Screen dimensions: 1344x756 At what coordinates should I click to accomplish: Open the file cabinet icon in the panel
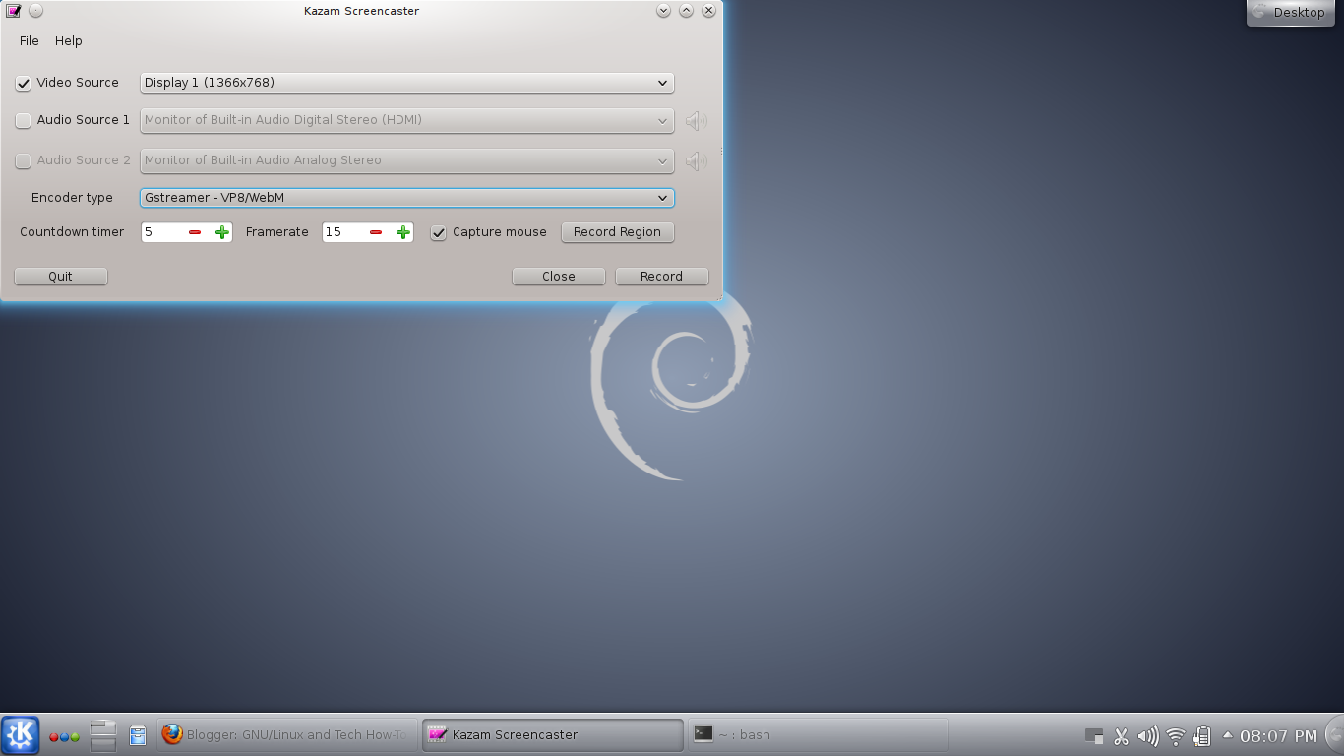point(138,735)
